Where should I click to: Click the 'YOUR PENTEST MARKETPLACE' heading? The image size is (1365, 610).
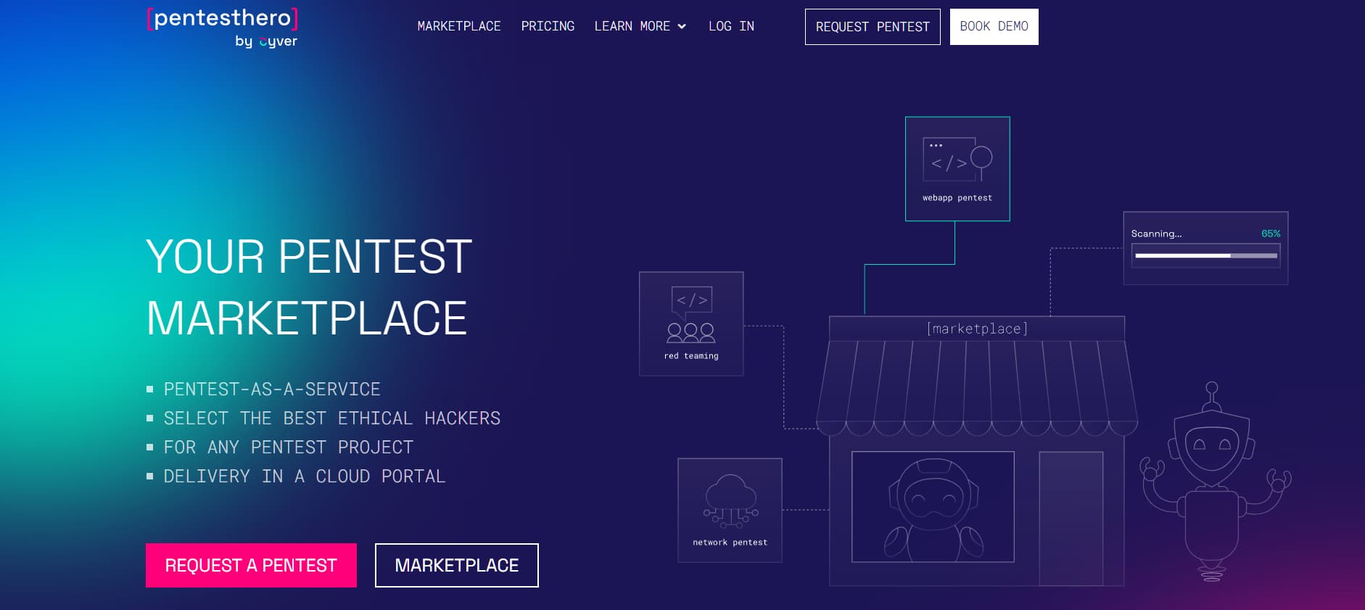click(x=309, y=287)
